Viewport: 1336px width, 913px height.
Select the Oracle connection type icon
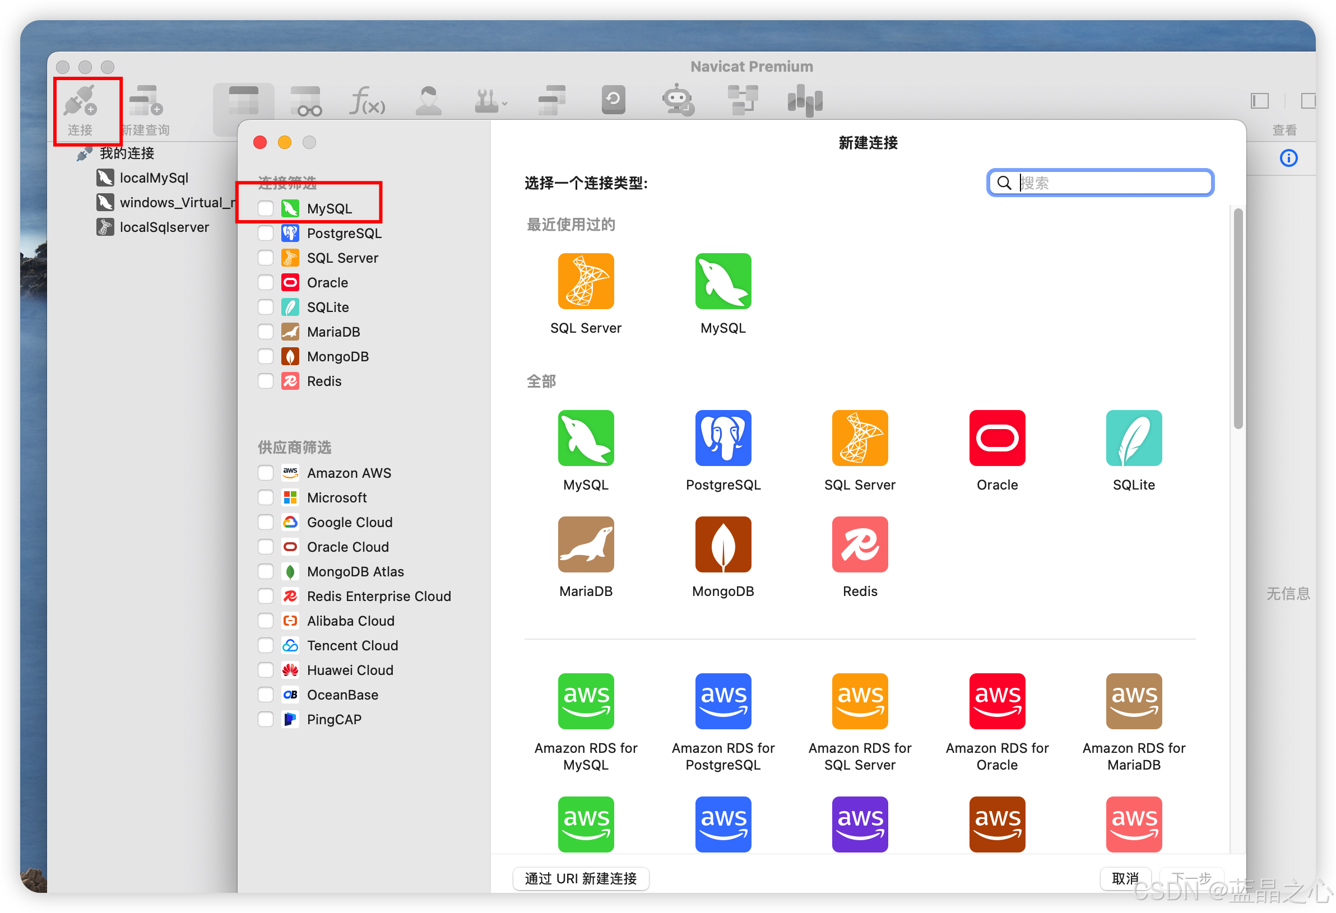click(x=998, y=439)
